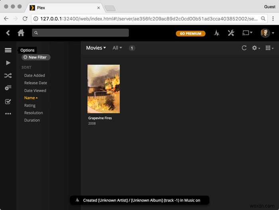Viewport: 279px width, 210px height.
Task: Click the zoom magnifier icon in address bar
Action: 263,18
